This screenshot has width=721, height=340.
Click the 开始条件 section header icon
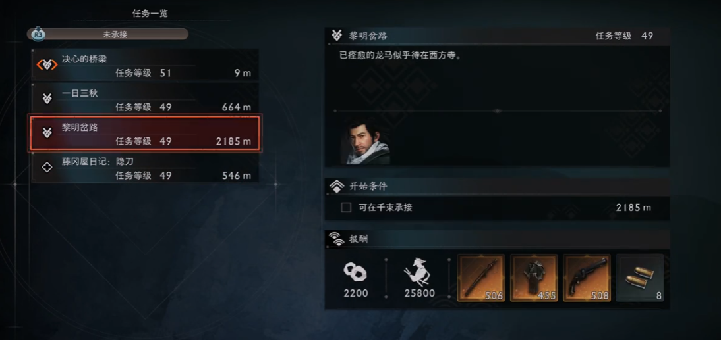(x=337, y=186)
